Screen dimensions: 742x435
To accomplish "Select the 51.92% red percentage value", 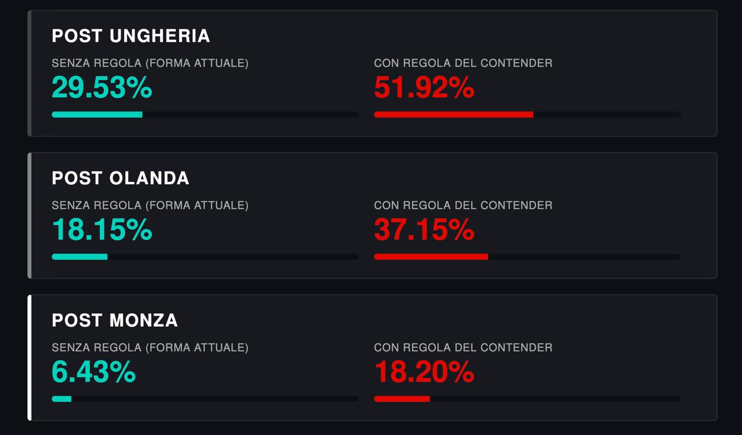I will 424,88.
